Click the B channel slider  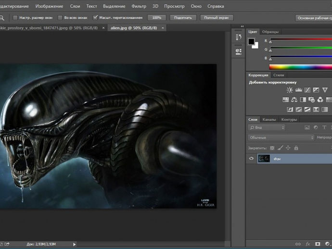[x=301, y=57]
